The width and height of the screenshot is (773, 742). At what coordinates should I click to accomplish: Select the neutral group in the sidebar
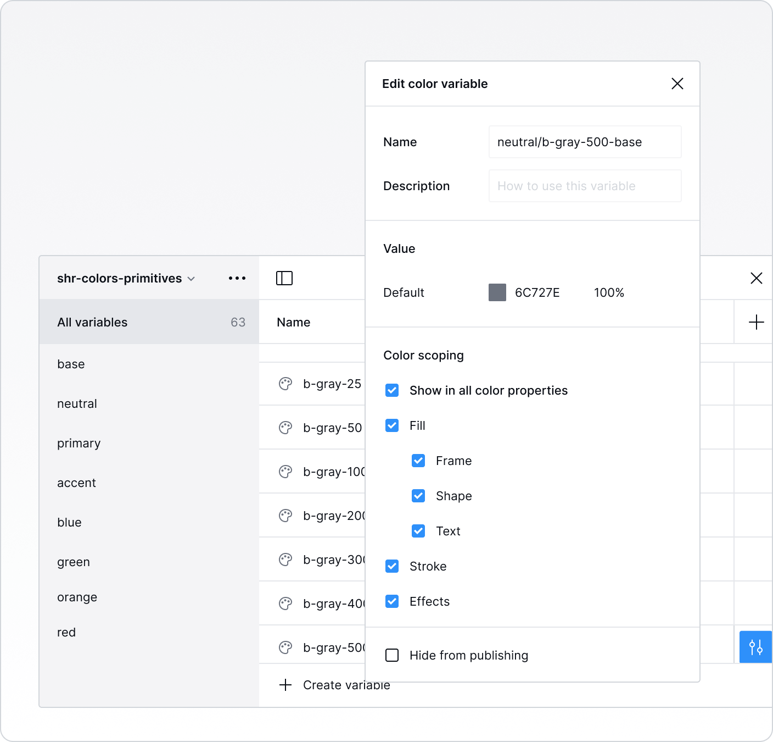[x=77, y=403]
